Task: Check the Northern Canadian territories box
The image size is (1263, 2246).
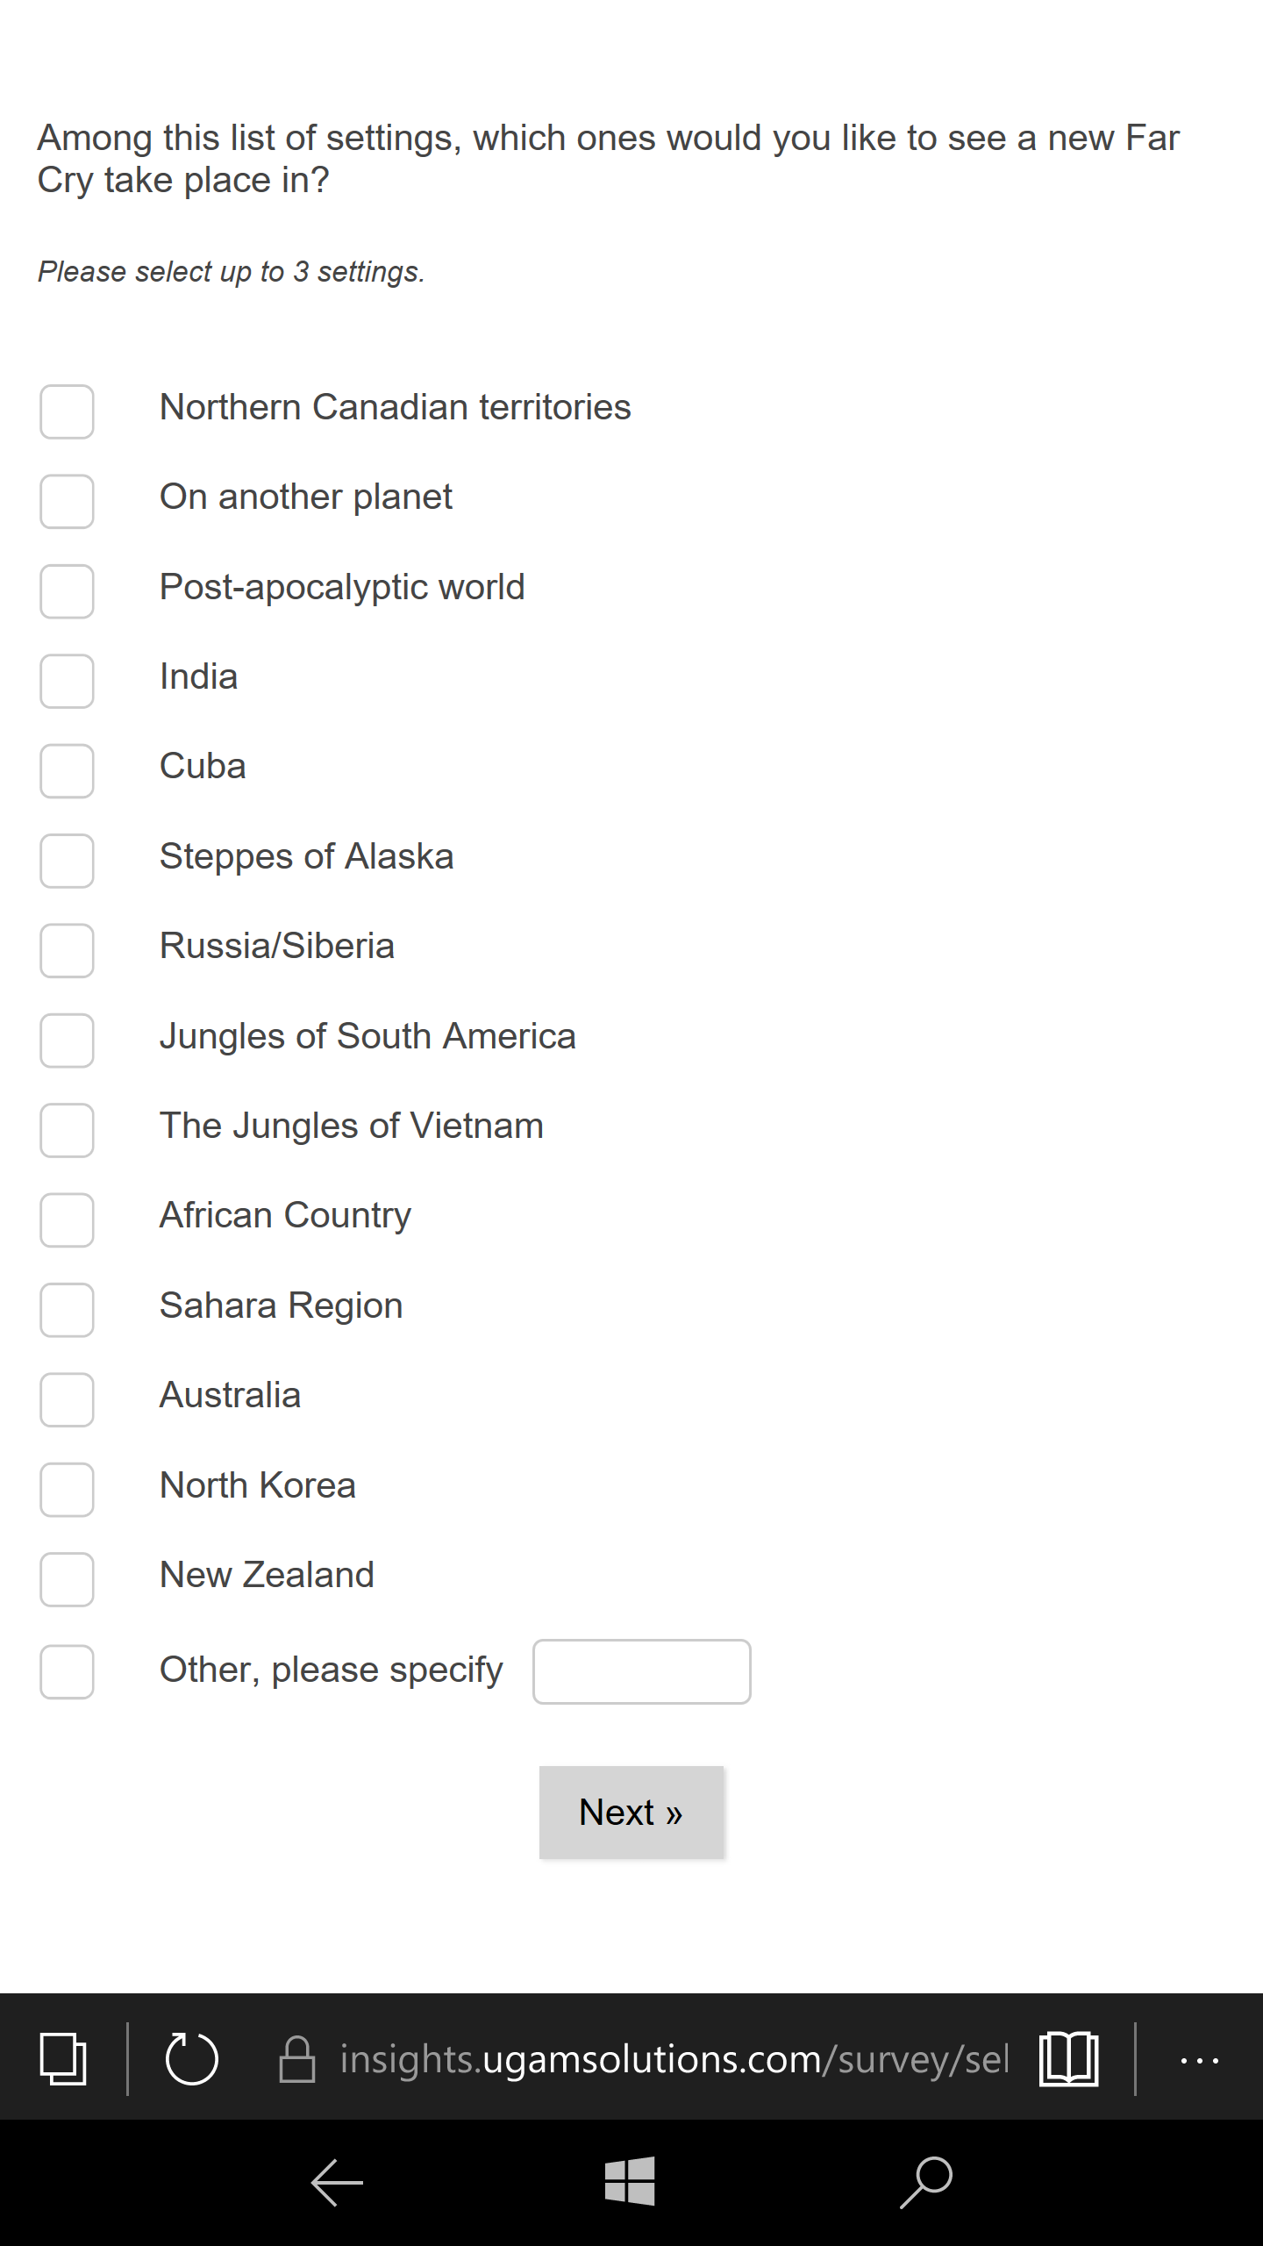Action: coord(67,411)
